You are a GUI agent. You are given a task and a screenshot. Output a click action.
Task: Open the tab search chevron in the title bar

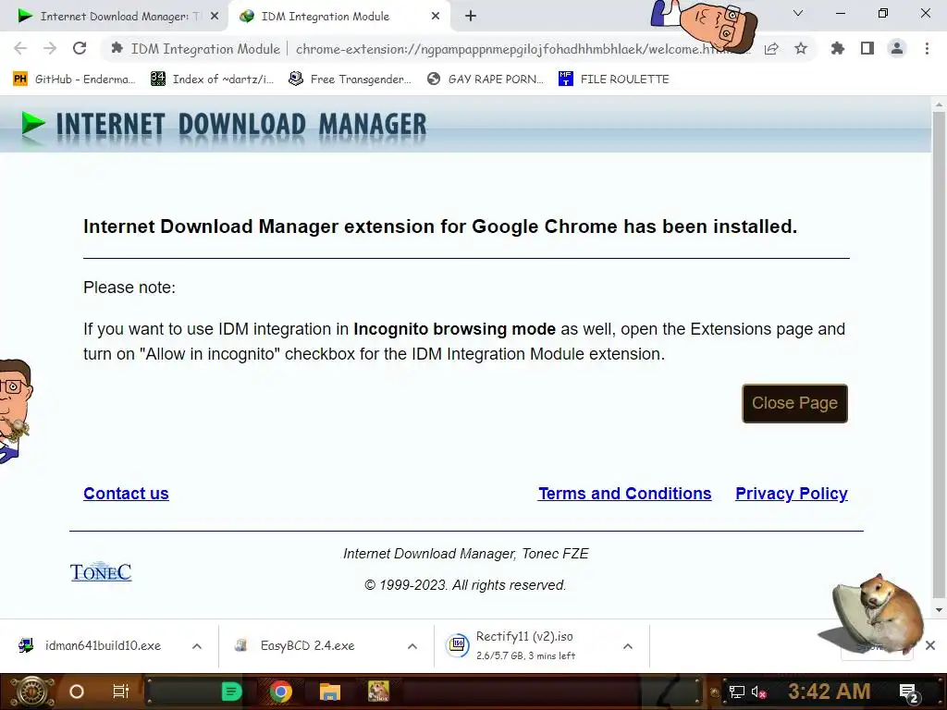coord(798,13)
